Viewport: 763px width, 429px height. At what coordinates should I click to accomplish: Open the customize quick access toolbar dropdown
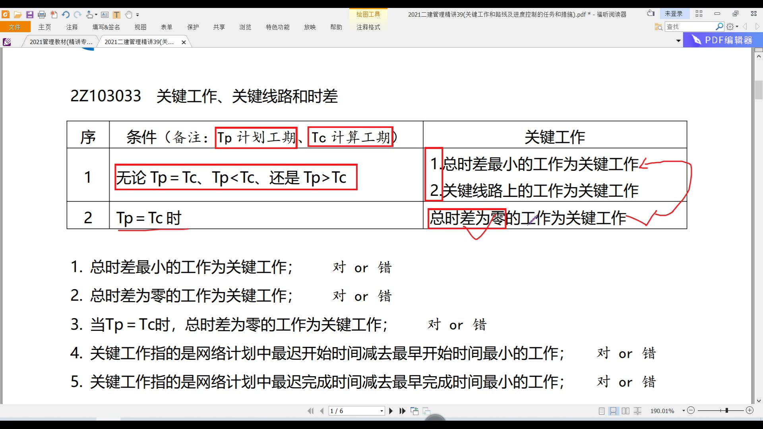pos(137,15)
